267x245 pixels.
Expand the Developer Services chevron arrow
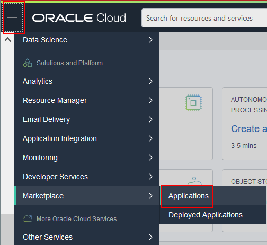pos(150,177)
